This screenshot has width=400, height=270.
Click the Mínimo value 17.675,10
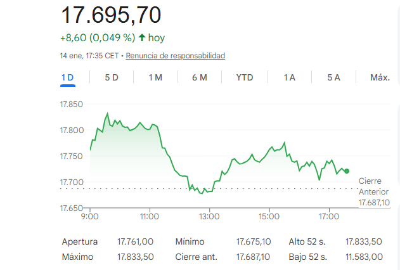click(x=254, y=241)
